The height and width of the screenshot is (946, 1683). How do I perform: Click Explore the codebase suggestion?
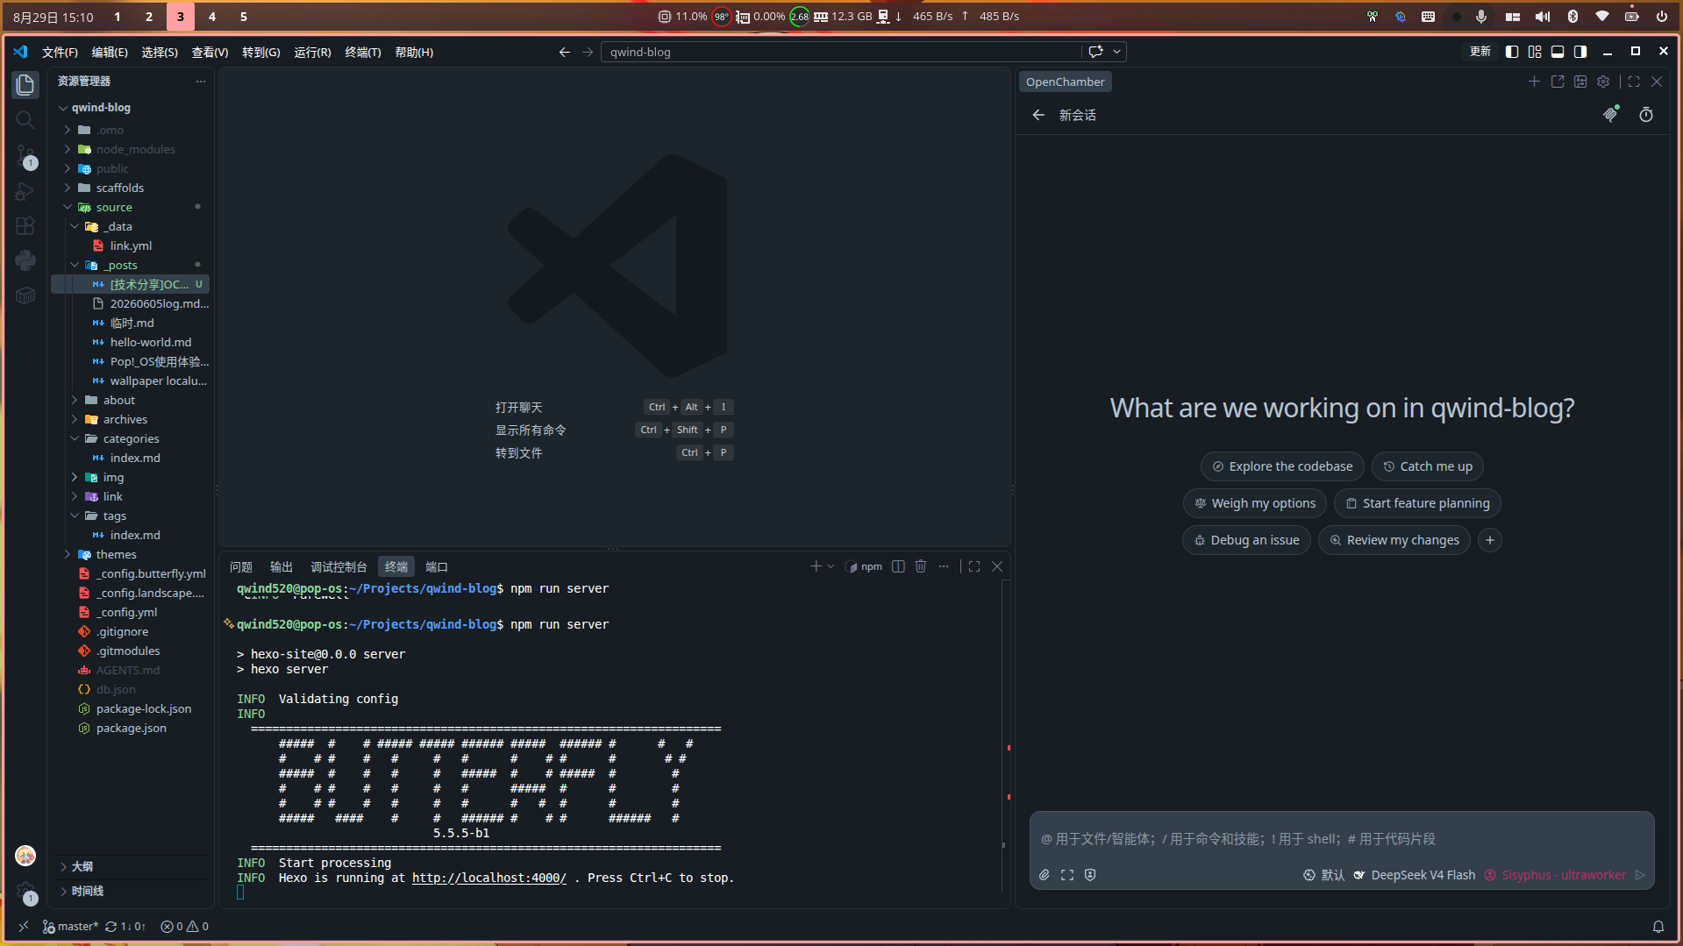1282,466
